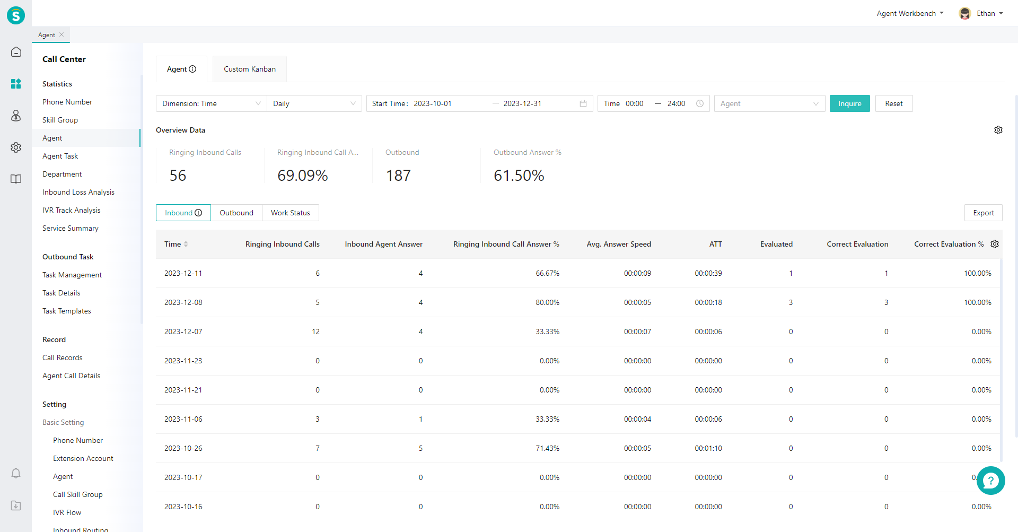Click the calendar icon in date range

pyautogui.click(x=583, y=103)
